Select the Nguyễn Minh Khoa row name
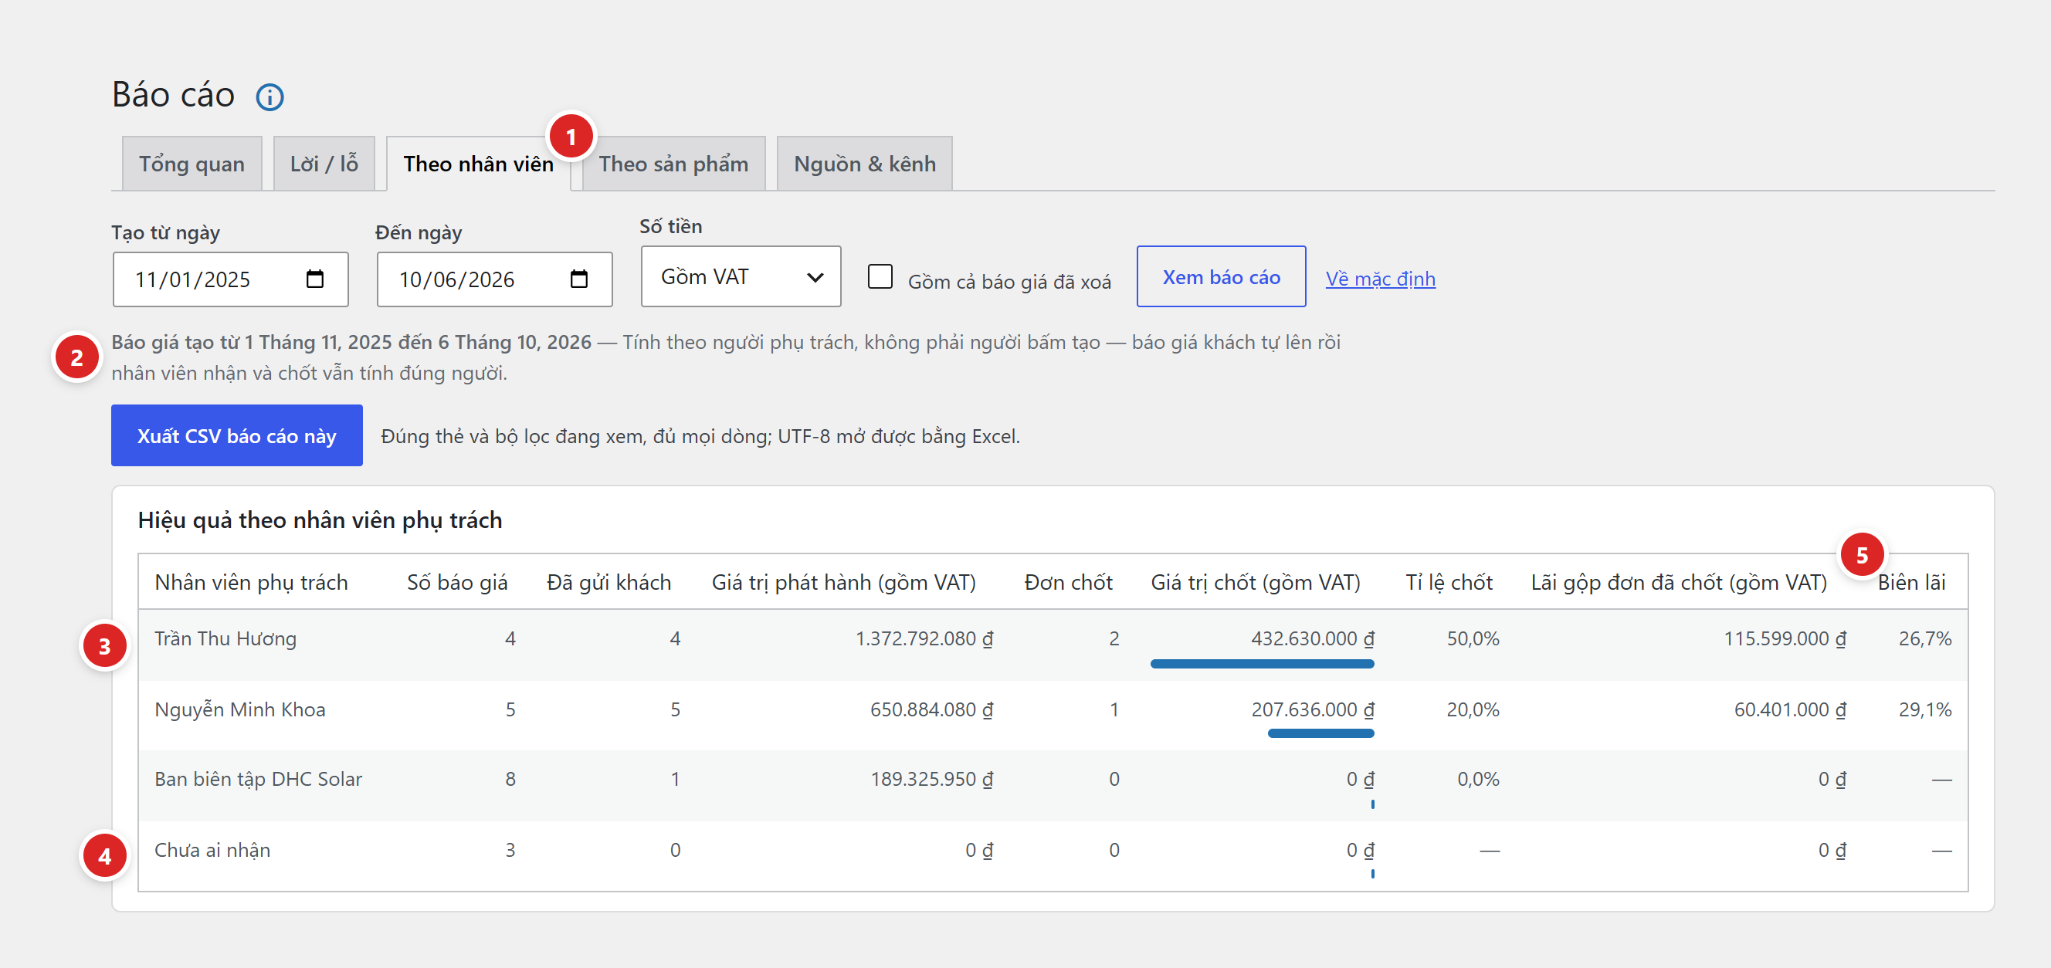Screen dimensions: 2051x968 click(239, 709)
